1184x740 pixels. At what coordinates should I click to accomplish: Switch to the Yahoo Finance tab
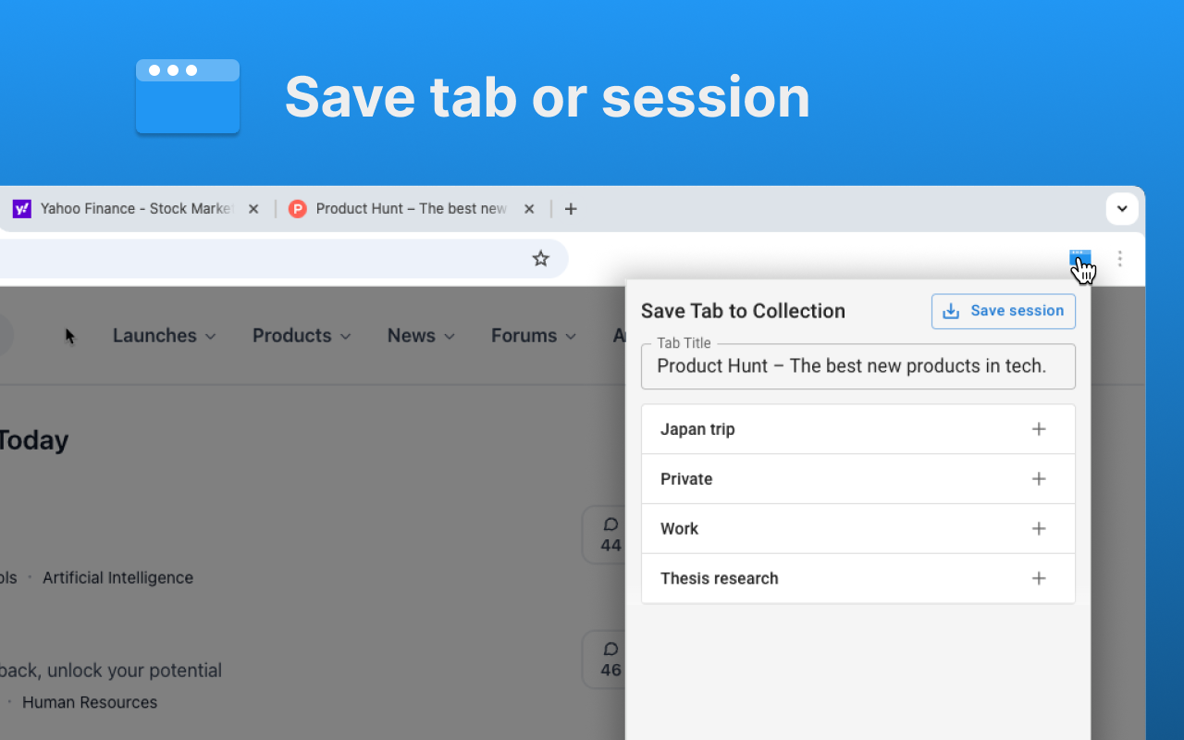[129, 209]
